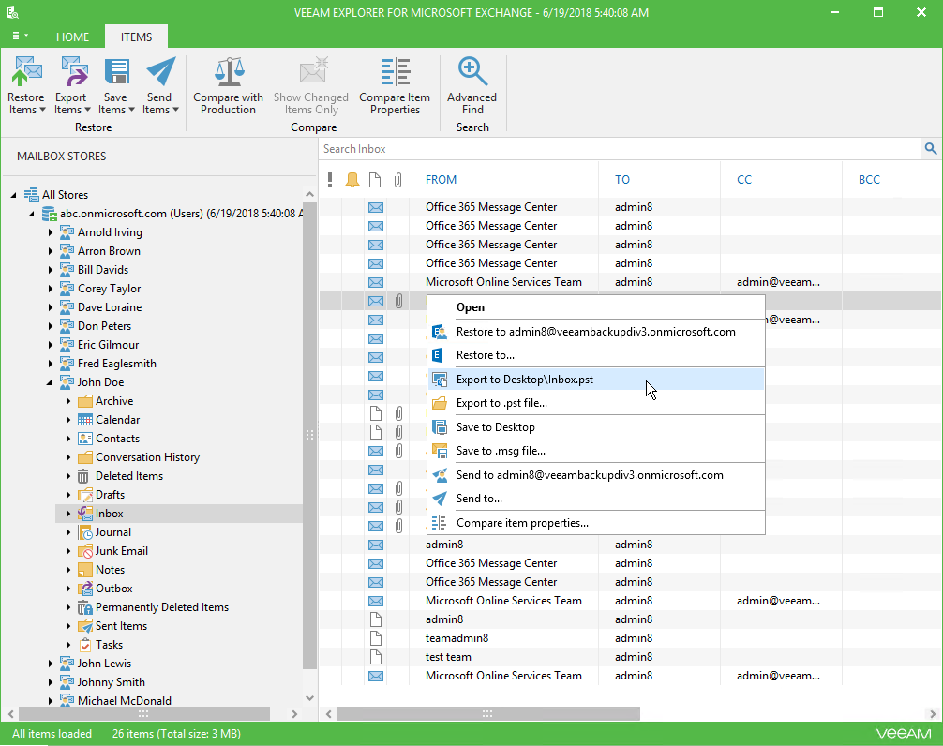Choose Open in the context menu
This screenshot has width=943, height=746.
click(x=596, y=307)
